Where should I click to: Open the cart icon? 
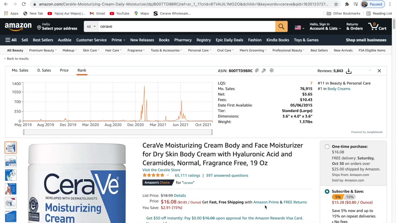(x=377, y=26)
